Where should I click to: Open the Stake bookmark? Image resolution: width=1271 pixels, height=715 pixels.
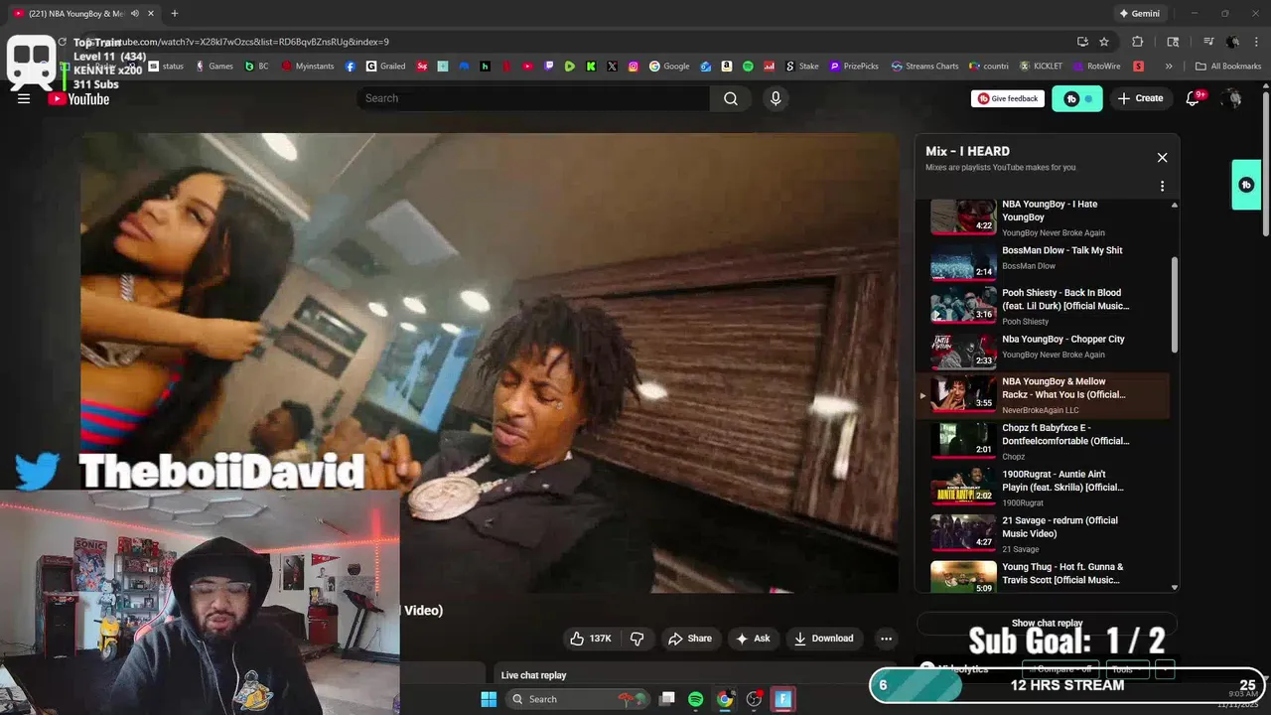point(802,67)
